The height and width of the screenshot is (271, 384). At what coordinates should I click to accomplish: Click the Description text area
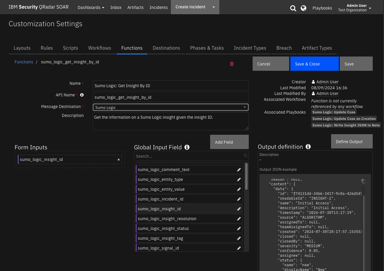point(171,121)
